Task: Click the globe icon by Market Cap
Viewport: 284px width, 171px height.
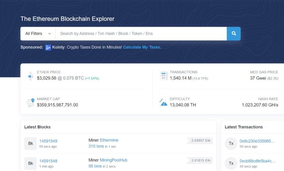Action: pos(31,103)
